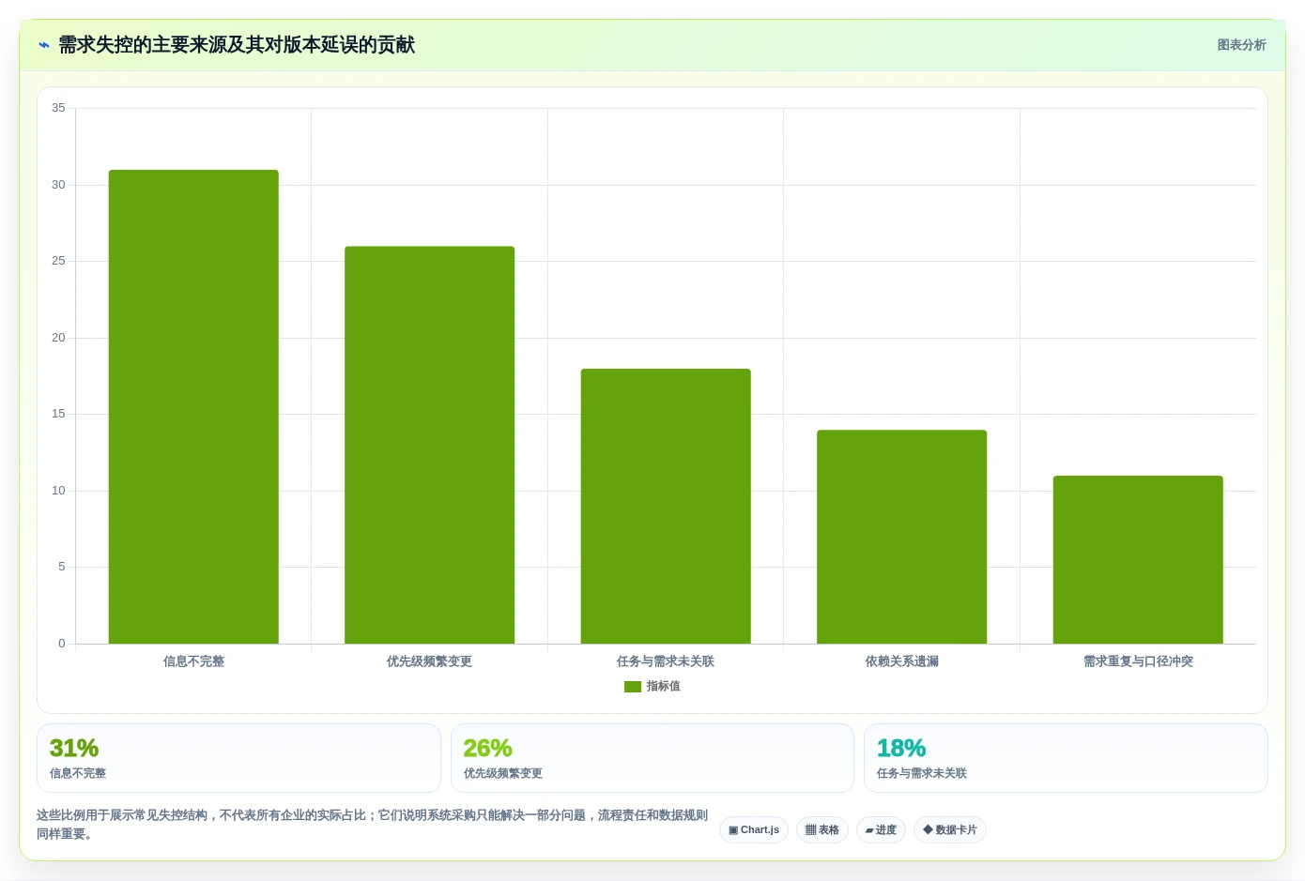Select the 需求重复与口径冲突 bar
1305x881 pixels.
pyautogui.click(x=1138, y=559)
